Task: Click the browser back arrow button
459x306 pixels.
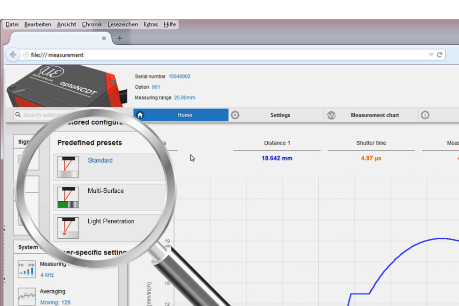Action: [x=13, y=55]
